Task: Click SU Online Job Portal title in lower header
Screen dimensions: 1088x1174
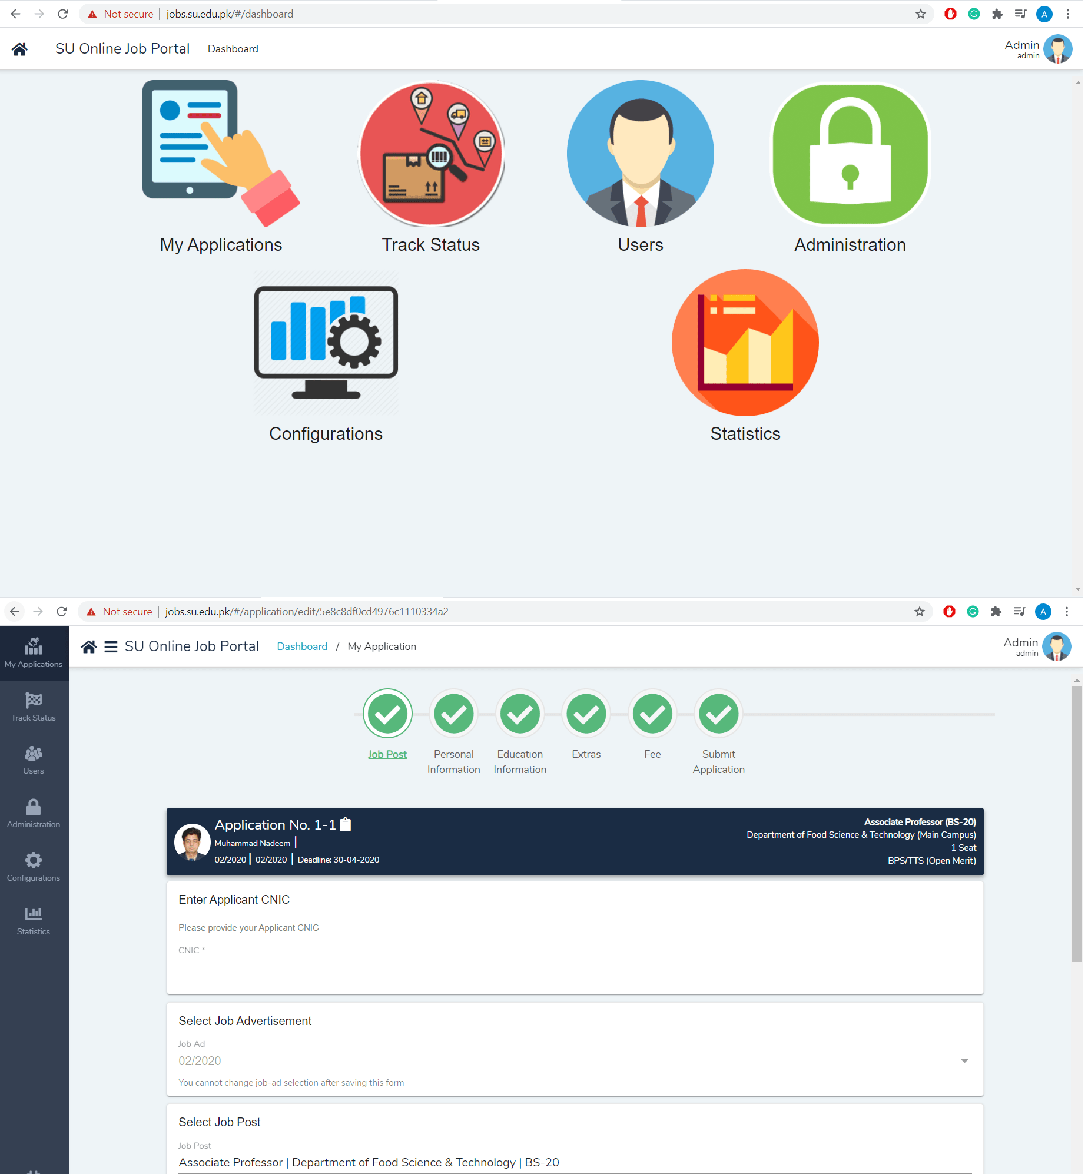Action: pyautogui.click(x=192, y=646)
